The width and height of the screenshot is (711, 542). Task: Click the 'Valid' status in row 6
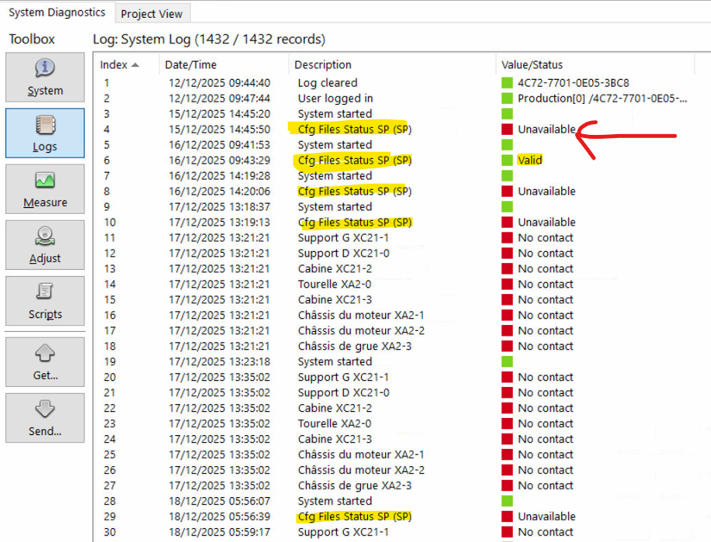click(x=530, y=161)
